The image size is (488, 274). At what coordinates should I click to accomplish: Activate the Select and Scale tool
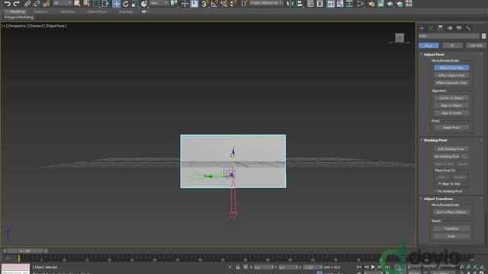134,3
